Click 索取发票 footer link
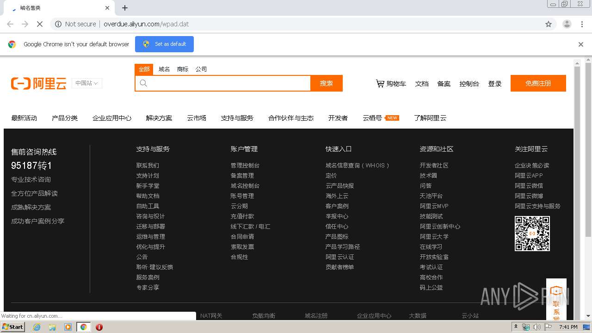 (242, 247)
